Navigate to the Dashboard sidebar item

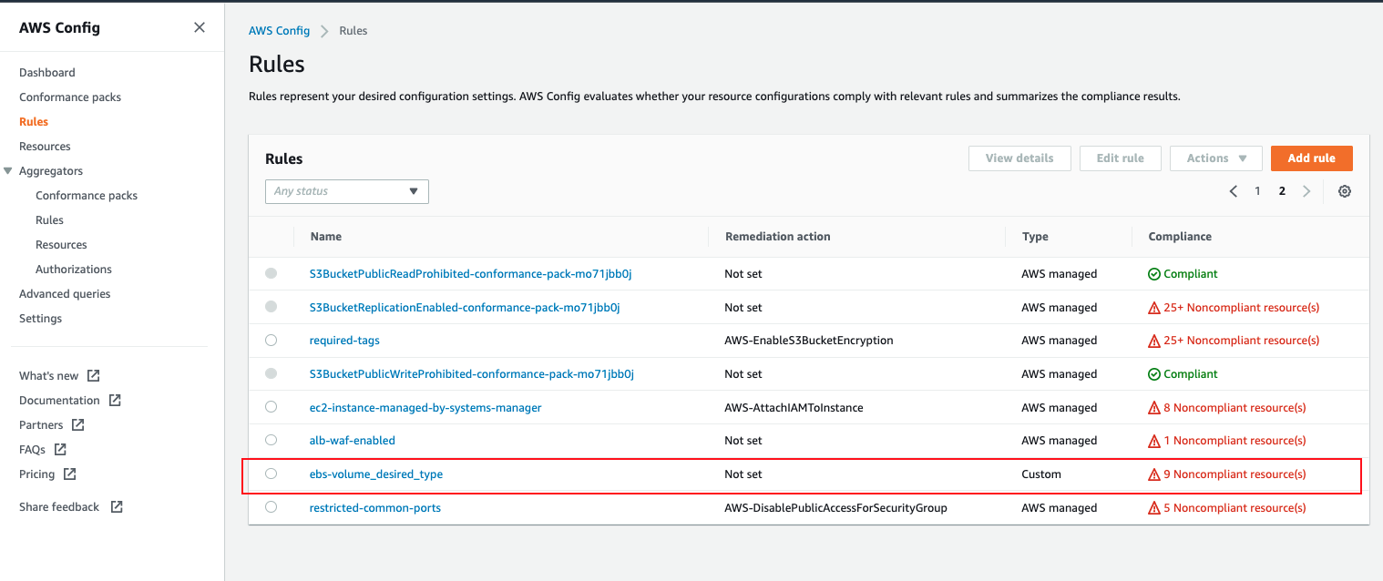pos(46,72)
